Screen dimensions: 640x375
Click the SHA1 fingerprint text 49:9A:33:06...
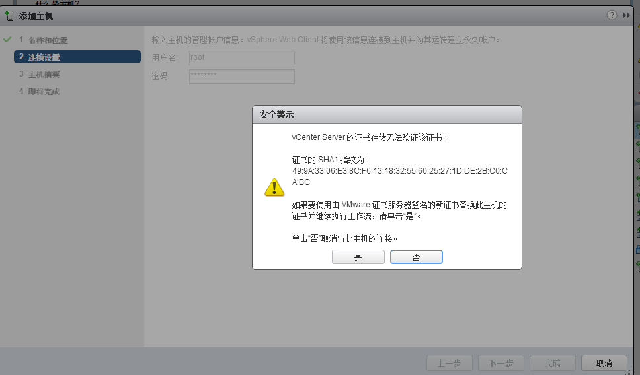[400, 176]
